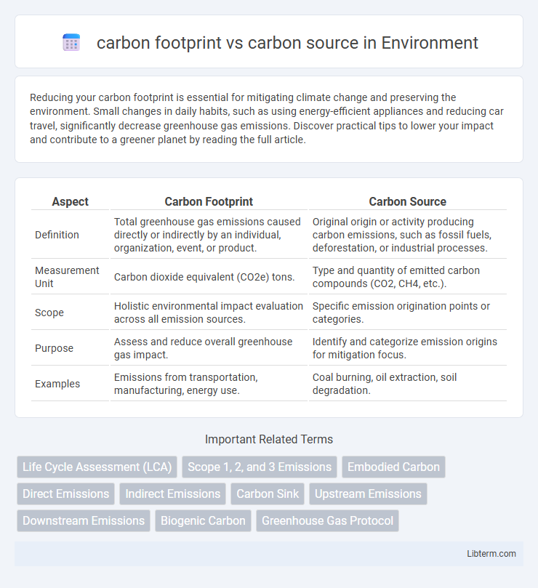Select the 'Measurement Unit' row label
538x588 pixels.
[67, 277]
